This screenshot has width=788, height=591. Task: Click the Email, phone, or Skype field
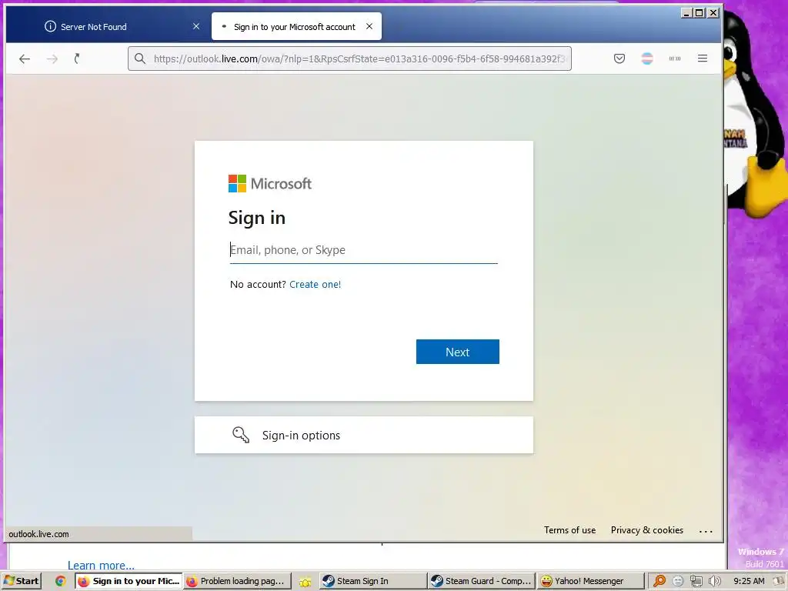coord(364,250)
